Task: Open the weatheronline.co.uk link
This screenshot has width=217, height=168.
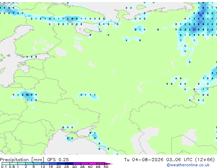Action: tap(188, 165)
